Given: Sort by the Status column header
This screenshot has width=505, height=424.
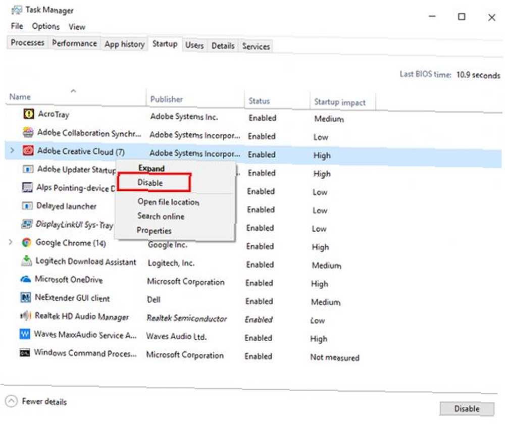Looking at the screenshot, I should (x=259, y=101).
